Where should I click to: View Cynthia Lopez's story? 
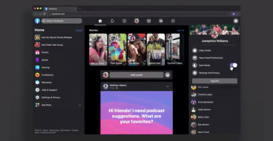pyautogui.click(x=175, y=50)
